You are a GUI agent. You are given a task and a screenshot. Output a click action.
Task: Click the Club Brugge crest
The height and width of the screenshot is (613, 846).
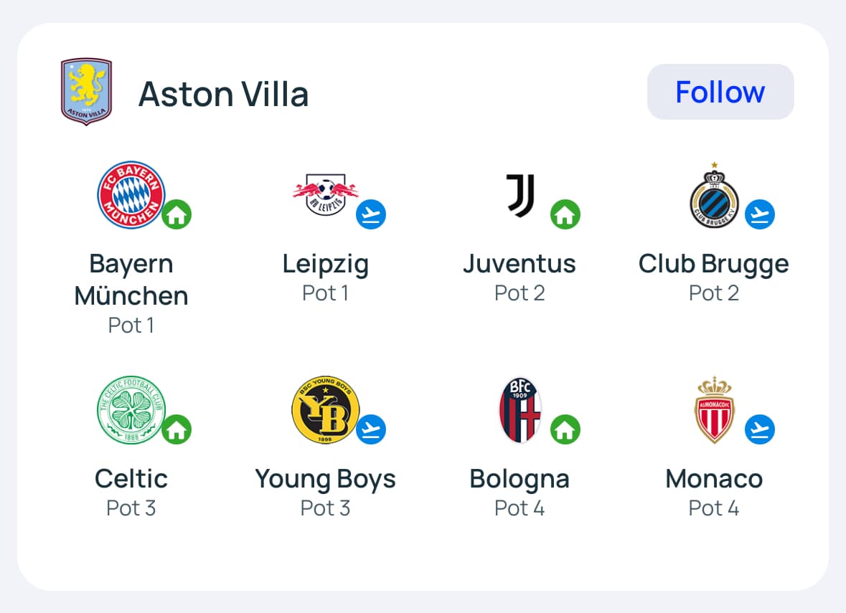pyautogui.click(x=714, y=194)
